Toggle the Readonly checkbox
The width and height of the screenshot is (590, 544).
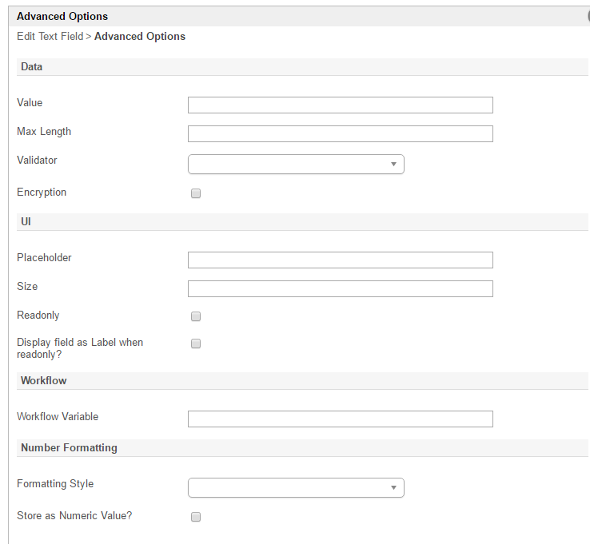click(x=196, y=316)
